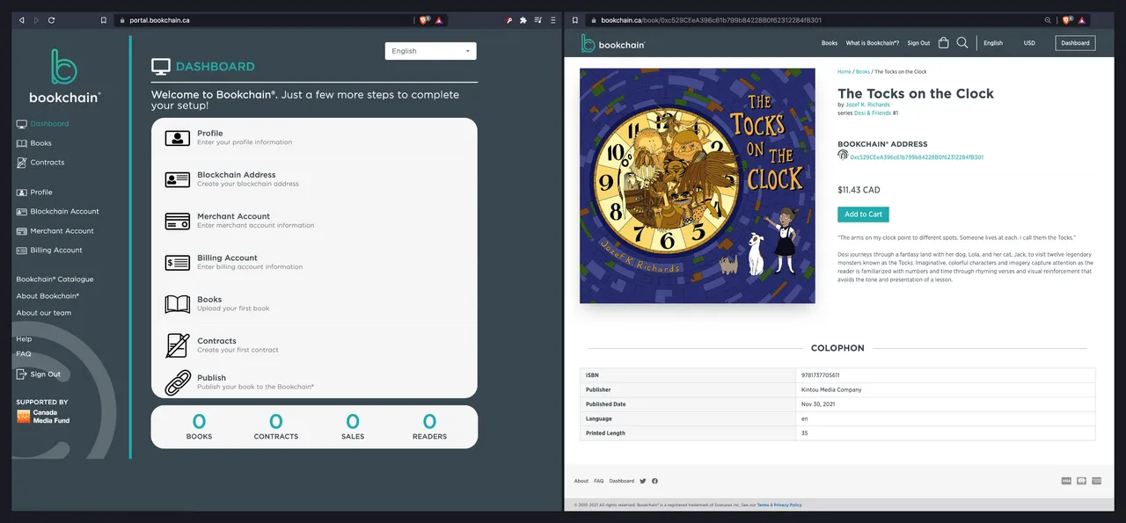
Task: Click The Tocks on the Clock cover image
Action: point(698,186)
